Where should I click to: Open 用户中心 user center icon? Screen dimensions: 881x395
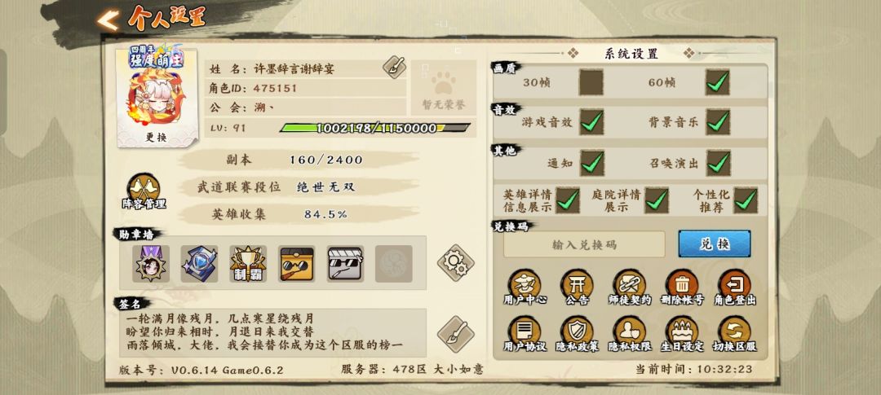click(525, 287)
